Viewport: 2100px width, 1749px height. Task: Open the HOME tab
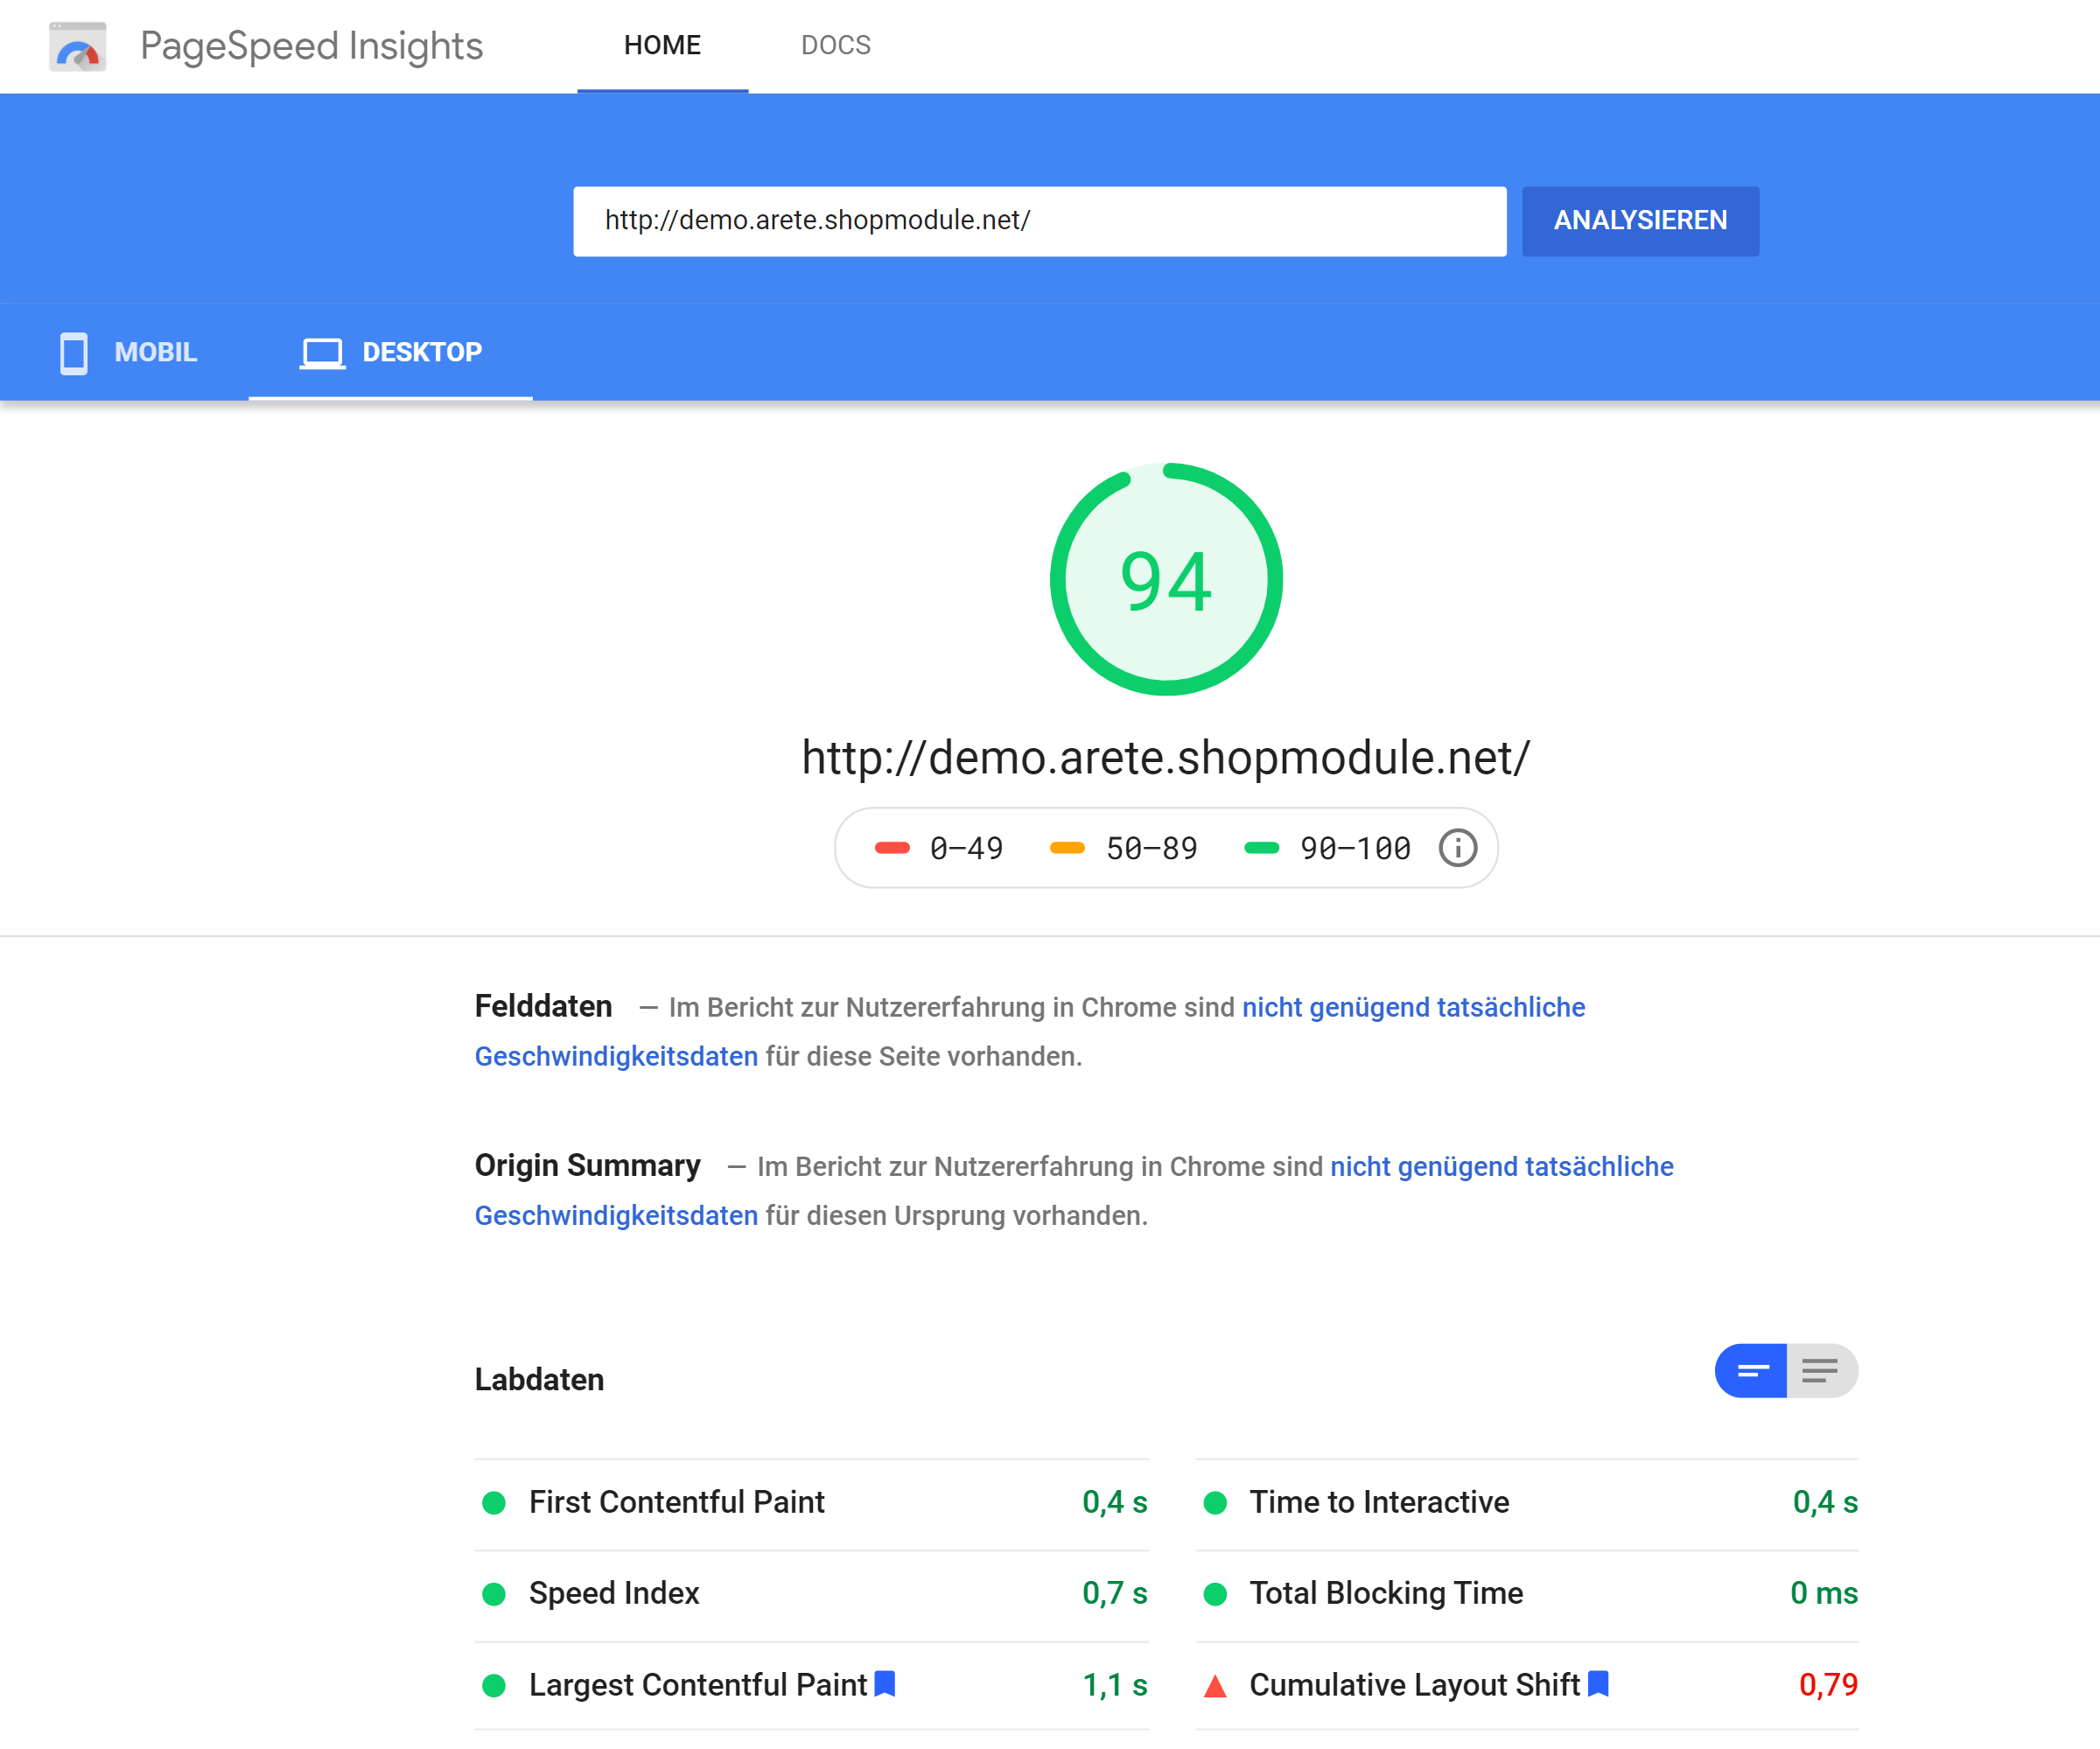tap(662, 44)
